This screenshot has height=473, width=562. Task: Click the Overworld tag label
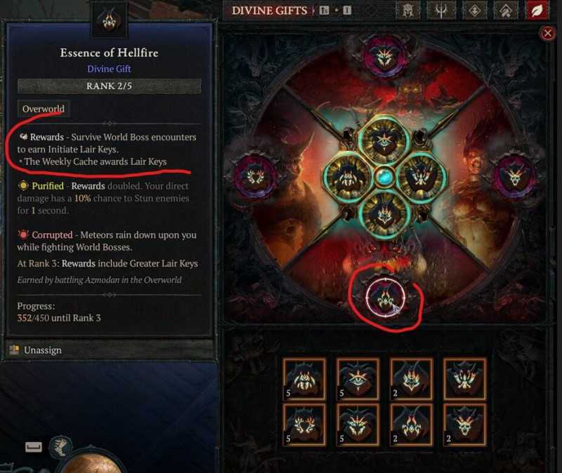pos(44,109)
